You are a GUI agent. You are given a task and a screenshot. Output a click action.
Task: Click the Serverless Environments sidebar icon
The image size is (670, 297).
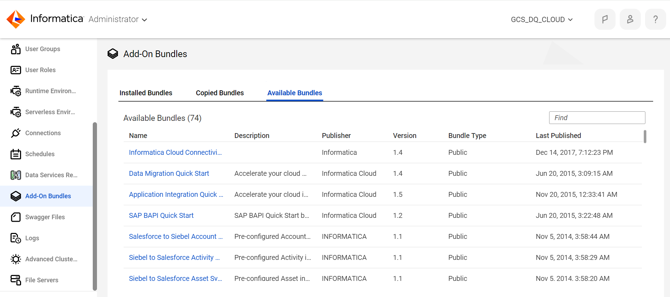[16, 112]
